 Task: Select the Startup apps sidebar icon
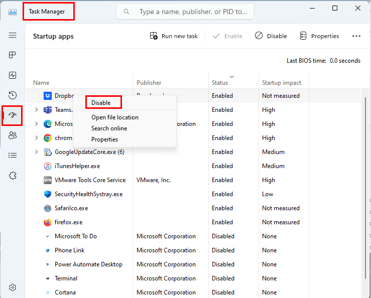pos(13,115)
